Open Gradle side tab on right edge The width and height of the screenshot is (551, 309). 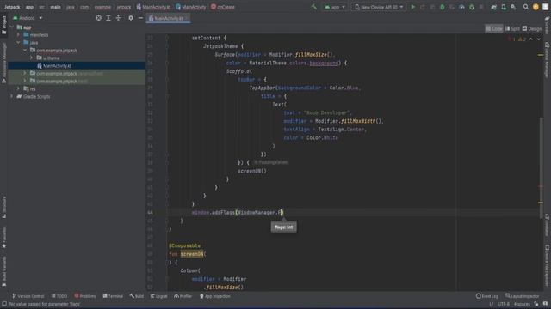pyautogui.click(x=548, y=25)
